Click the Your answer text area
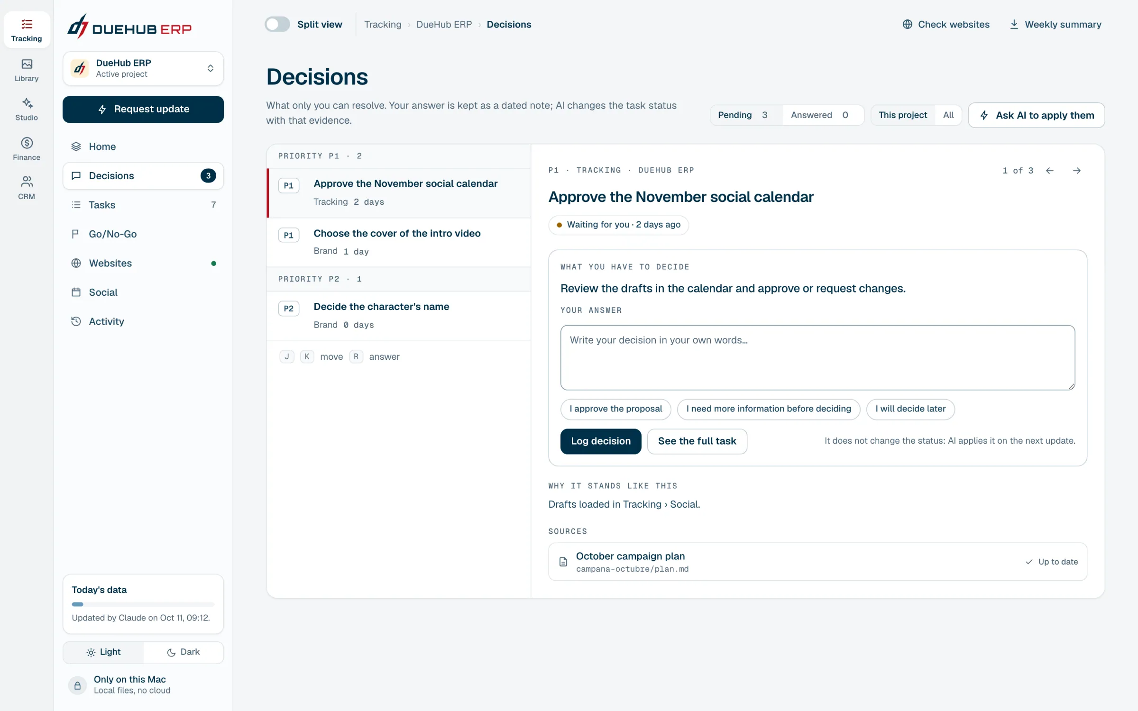Screen dimensions: 1138x711 pyautogui.click(x=817, y=357)
